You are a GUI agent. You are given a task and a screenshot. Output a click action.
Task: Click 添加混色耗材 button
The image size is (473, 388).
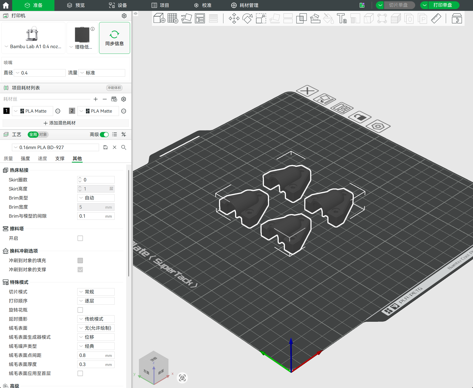(60, 123)
